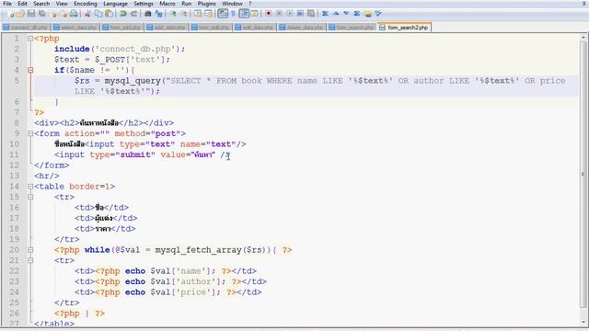Click Run macro multiple times icon
The image size is (589, 331).
coord(300,14)
